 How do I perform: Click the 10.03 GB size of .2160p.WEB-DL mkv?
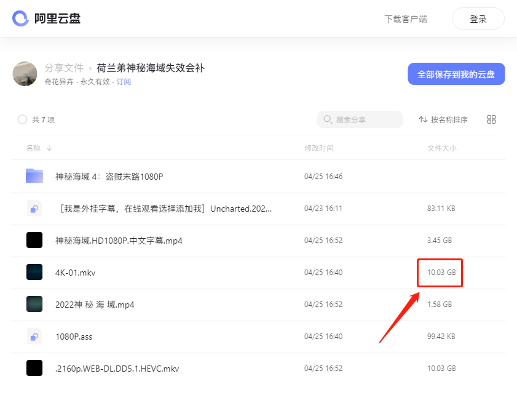coord(441,369)
